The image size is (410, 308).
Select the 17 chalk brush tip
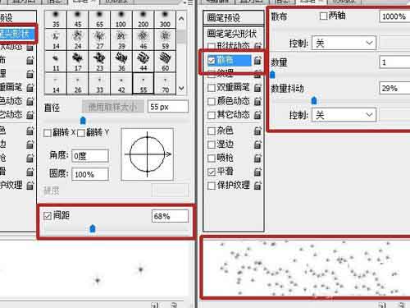pos(78,62)
